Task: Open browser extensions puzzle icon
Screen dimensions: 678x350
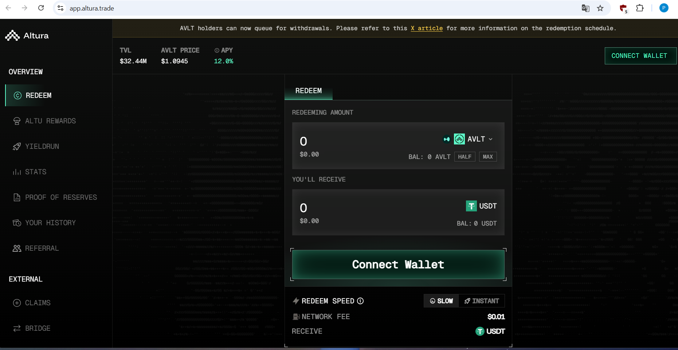Action: 640,8
